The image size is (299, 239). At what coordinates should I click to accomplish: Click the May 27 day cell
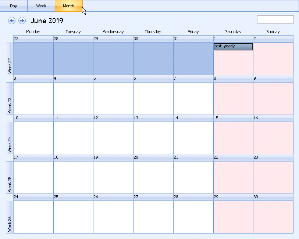[x=33, y=59]
